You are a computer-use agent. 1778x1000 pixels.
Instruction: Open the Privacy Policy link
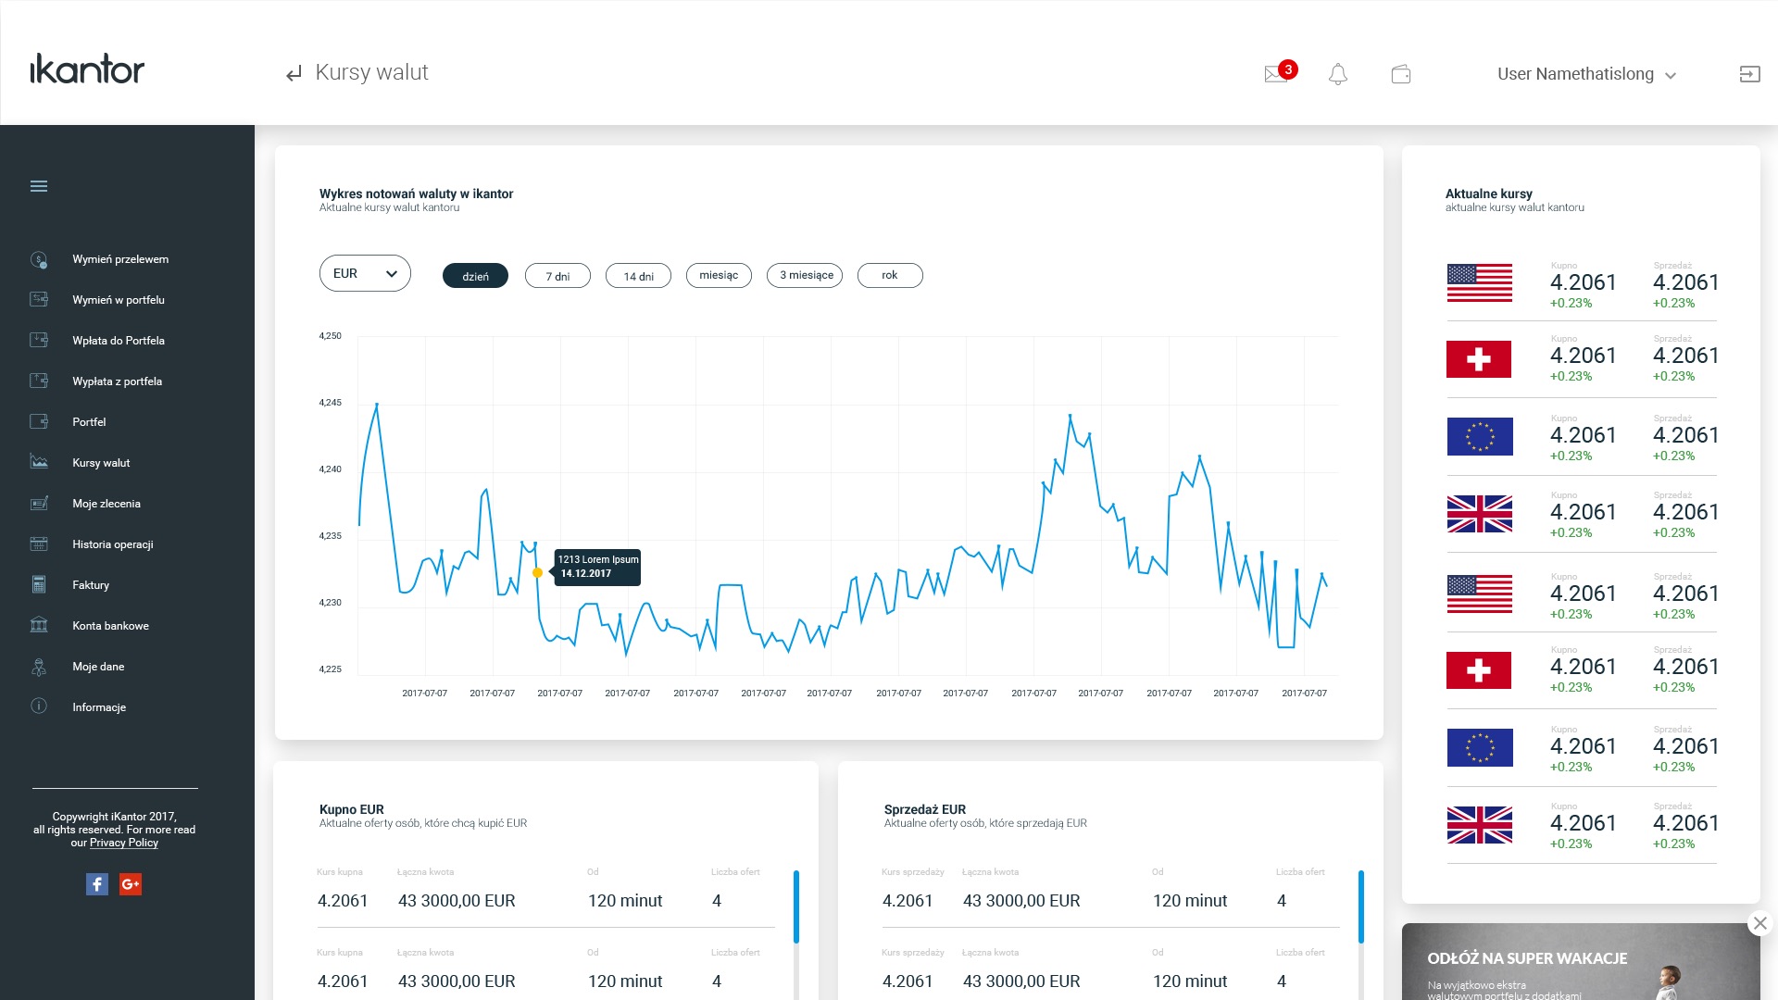[124, 843]
